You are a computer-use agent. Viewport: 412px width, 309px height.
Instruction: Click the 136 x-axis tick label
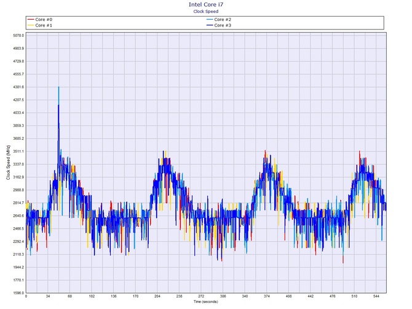click(114, 296)
